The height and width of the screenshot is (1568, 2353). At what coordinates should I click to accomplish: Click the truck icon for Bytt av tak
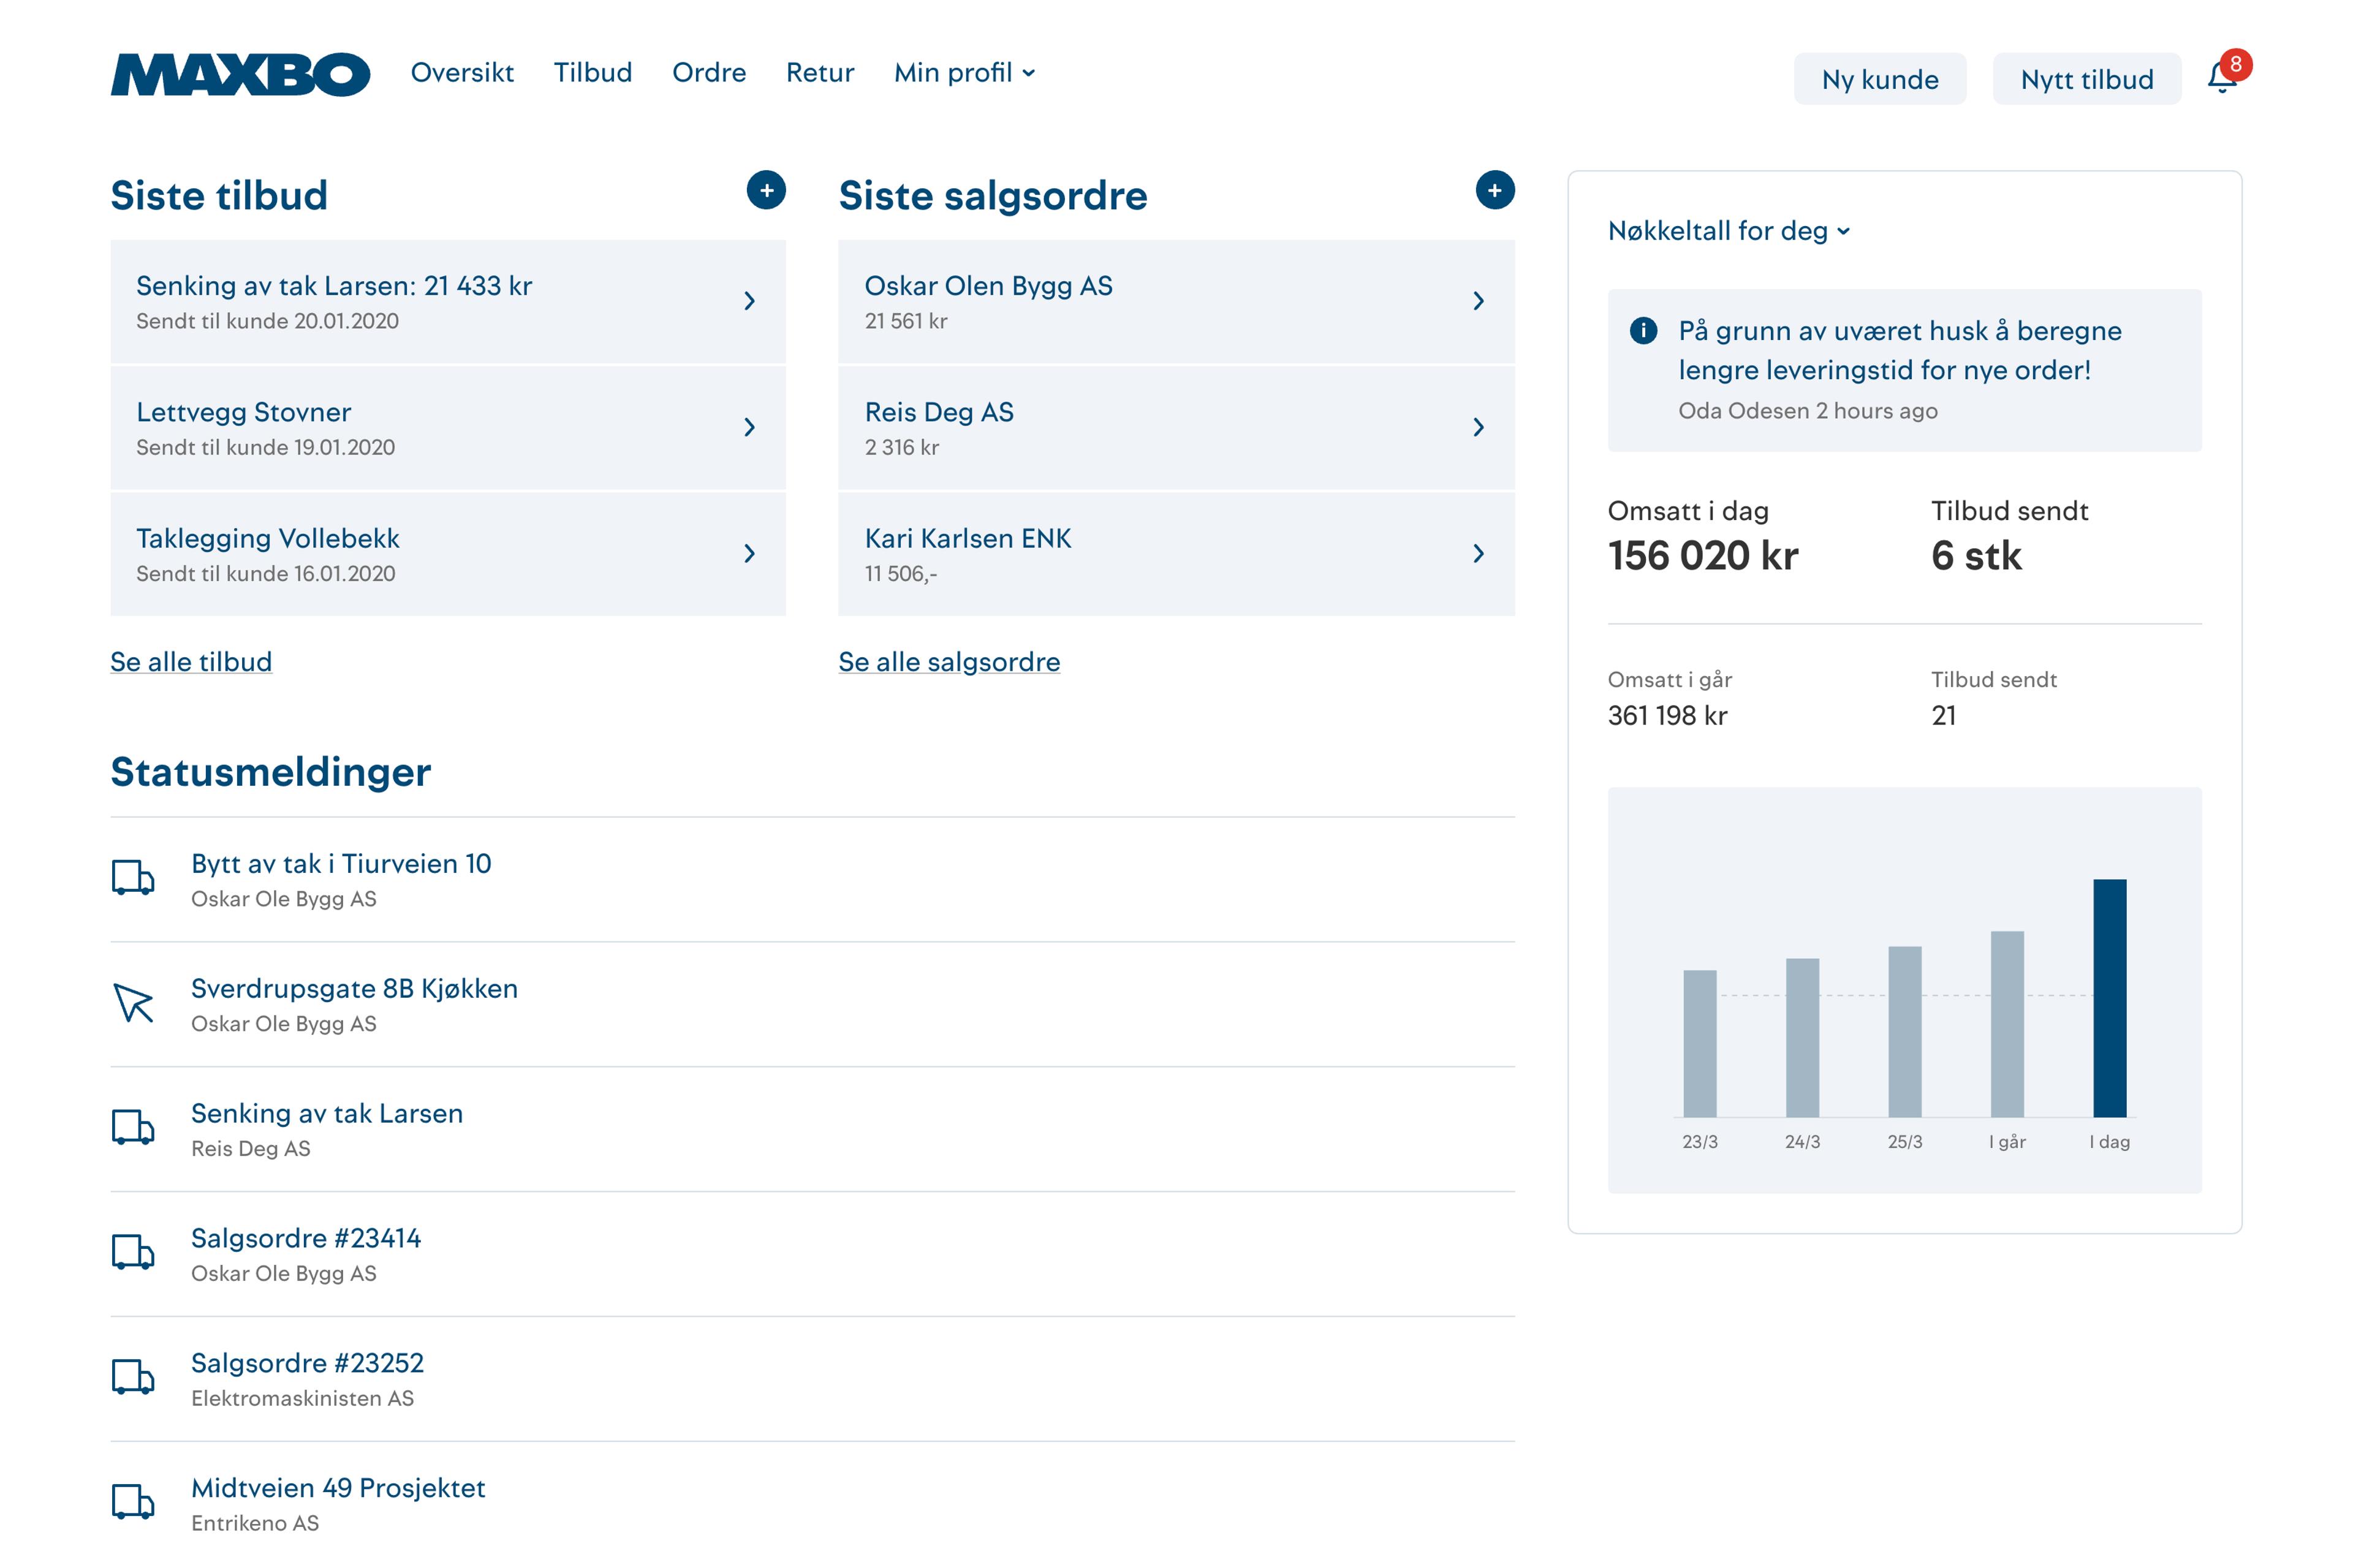pyautogui.click(x=133, y=878)
